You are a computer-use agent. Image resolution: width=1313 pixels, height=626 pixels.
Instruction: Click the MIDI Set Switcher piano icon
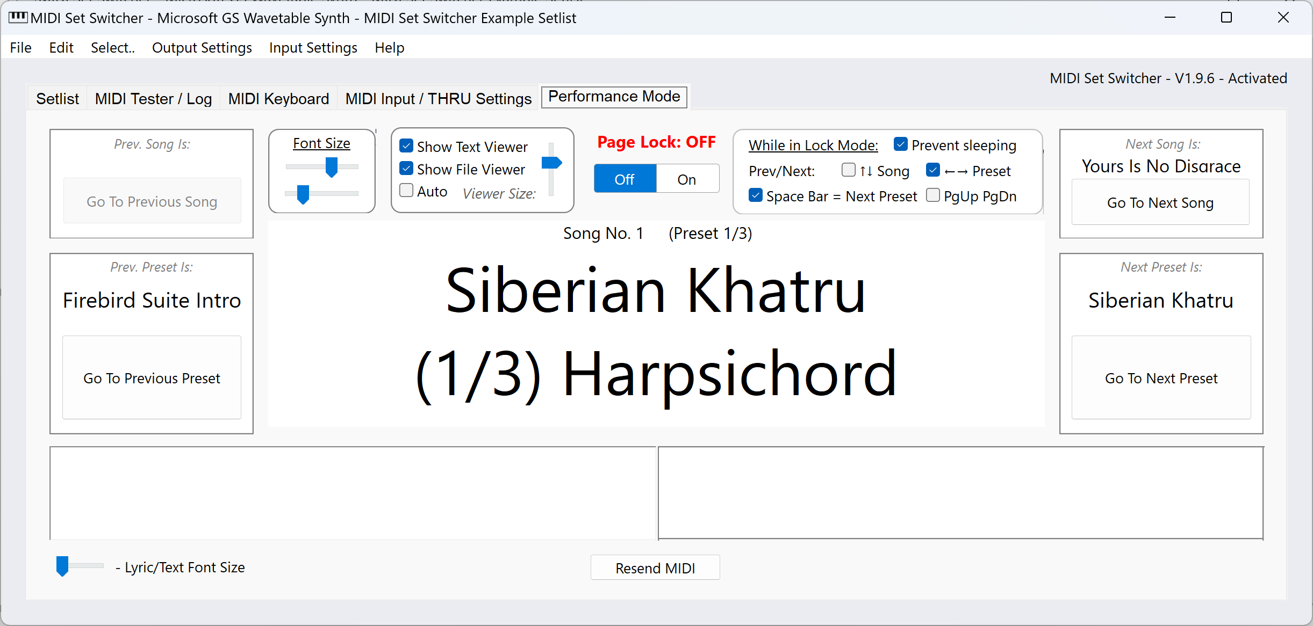click(18, 17)
